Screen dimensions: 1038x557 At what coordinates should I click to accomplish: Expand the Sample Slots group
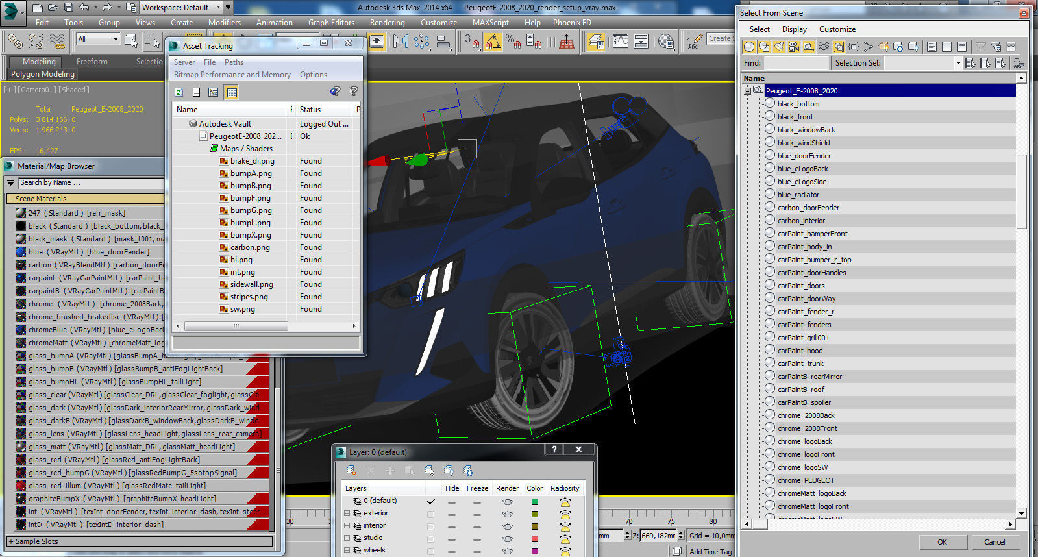tap(11, 541)
